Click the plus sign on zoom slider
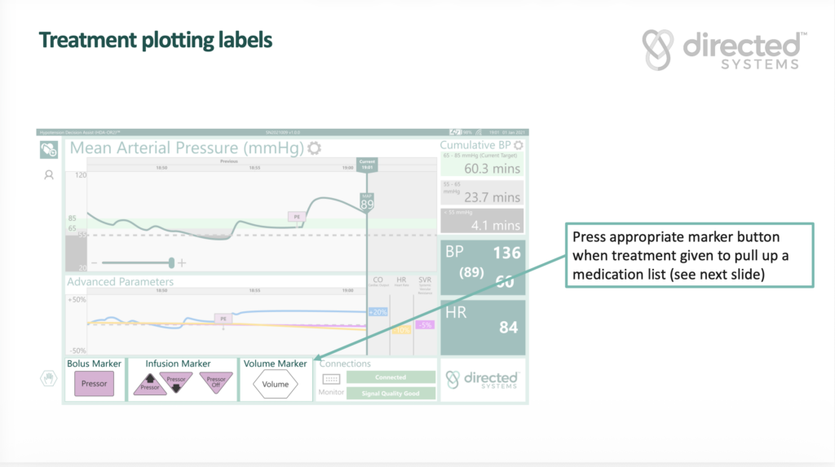The image size is (835, 467). (x=182, y=262)
